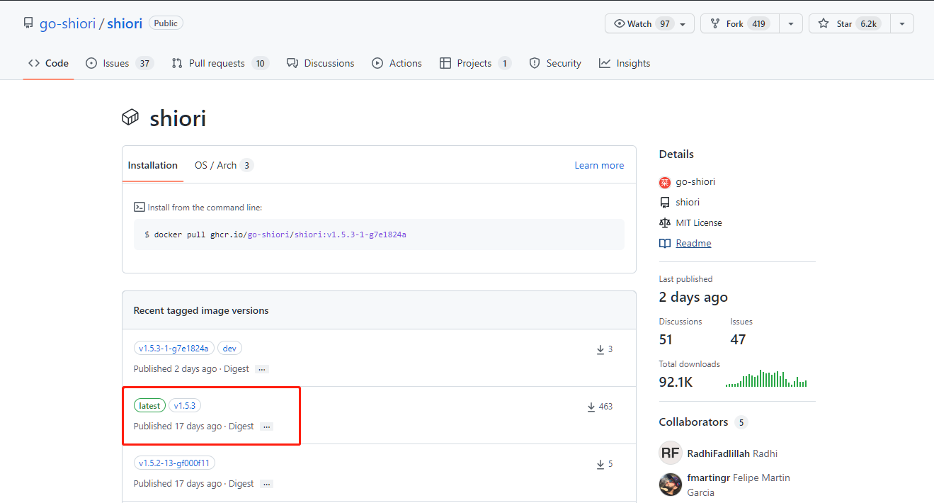Click the Issues circle icon
Screen dimensions: 934x503
(91, 63)
